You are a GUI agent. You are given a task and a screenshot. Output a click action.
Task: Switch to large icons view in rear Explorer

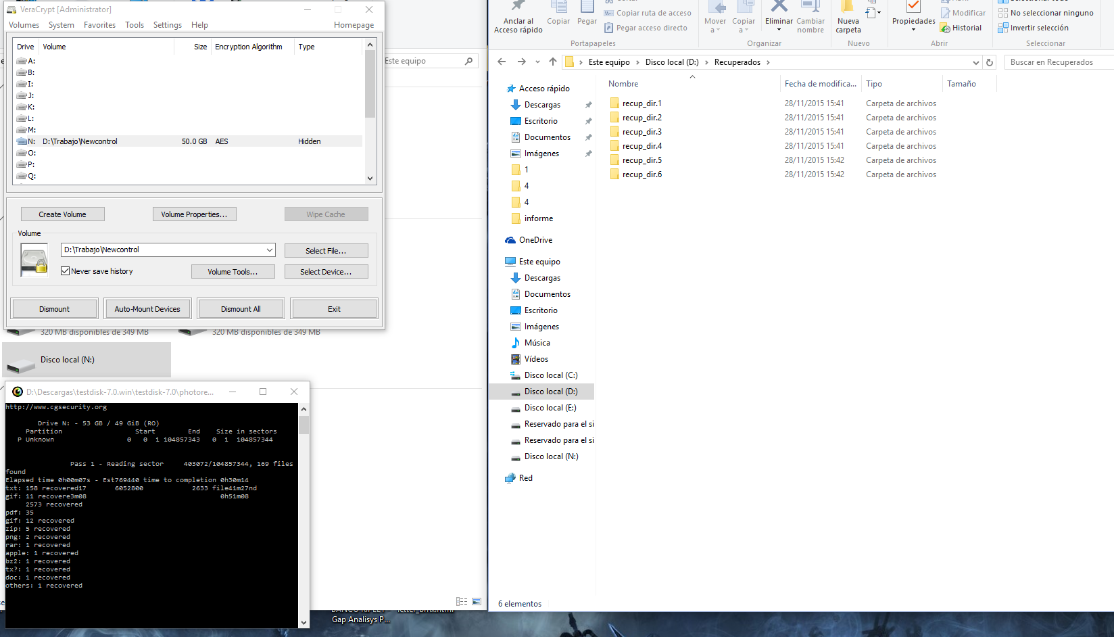(x=477, y=601)
